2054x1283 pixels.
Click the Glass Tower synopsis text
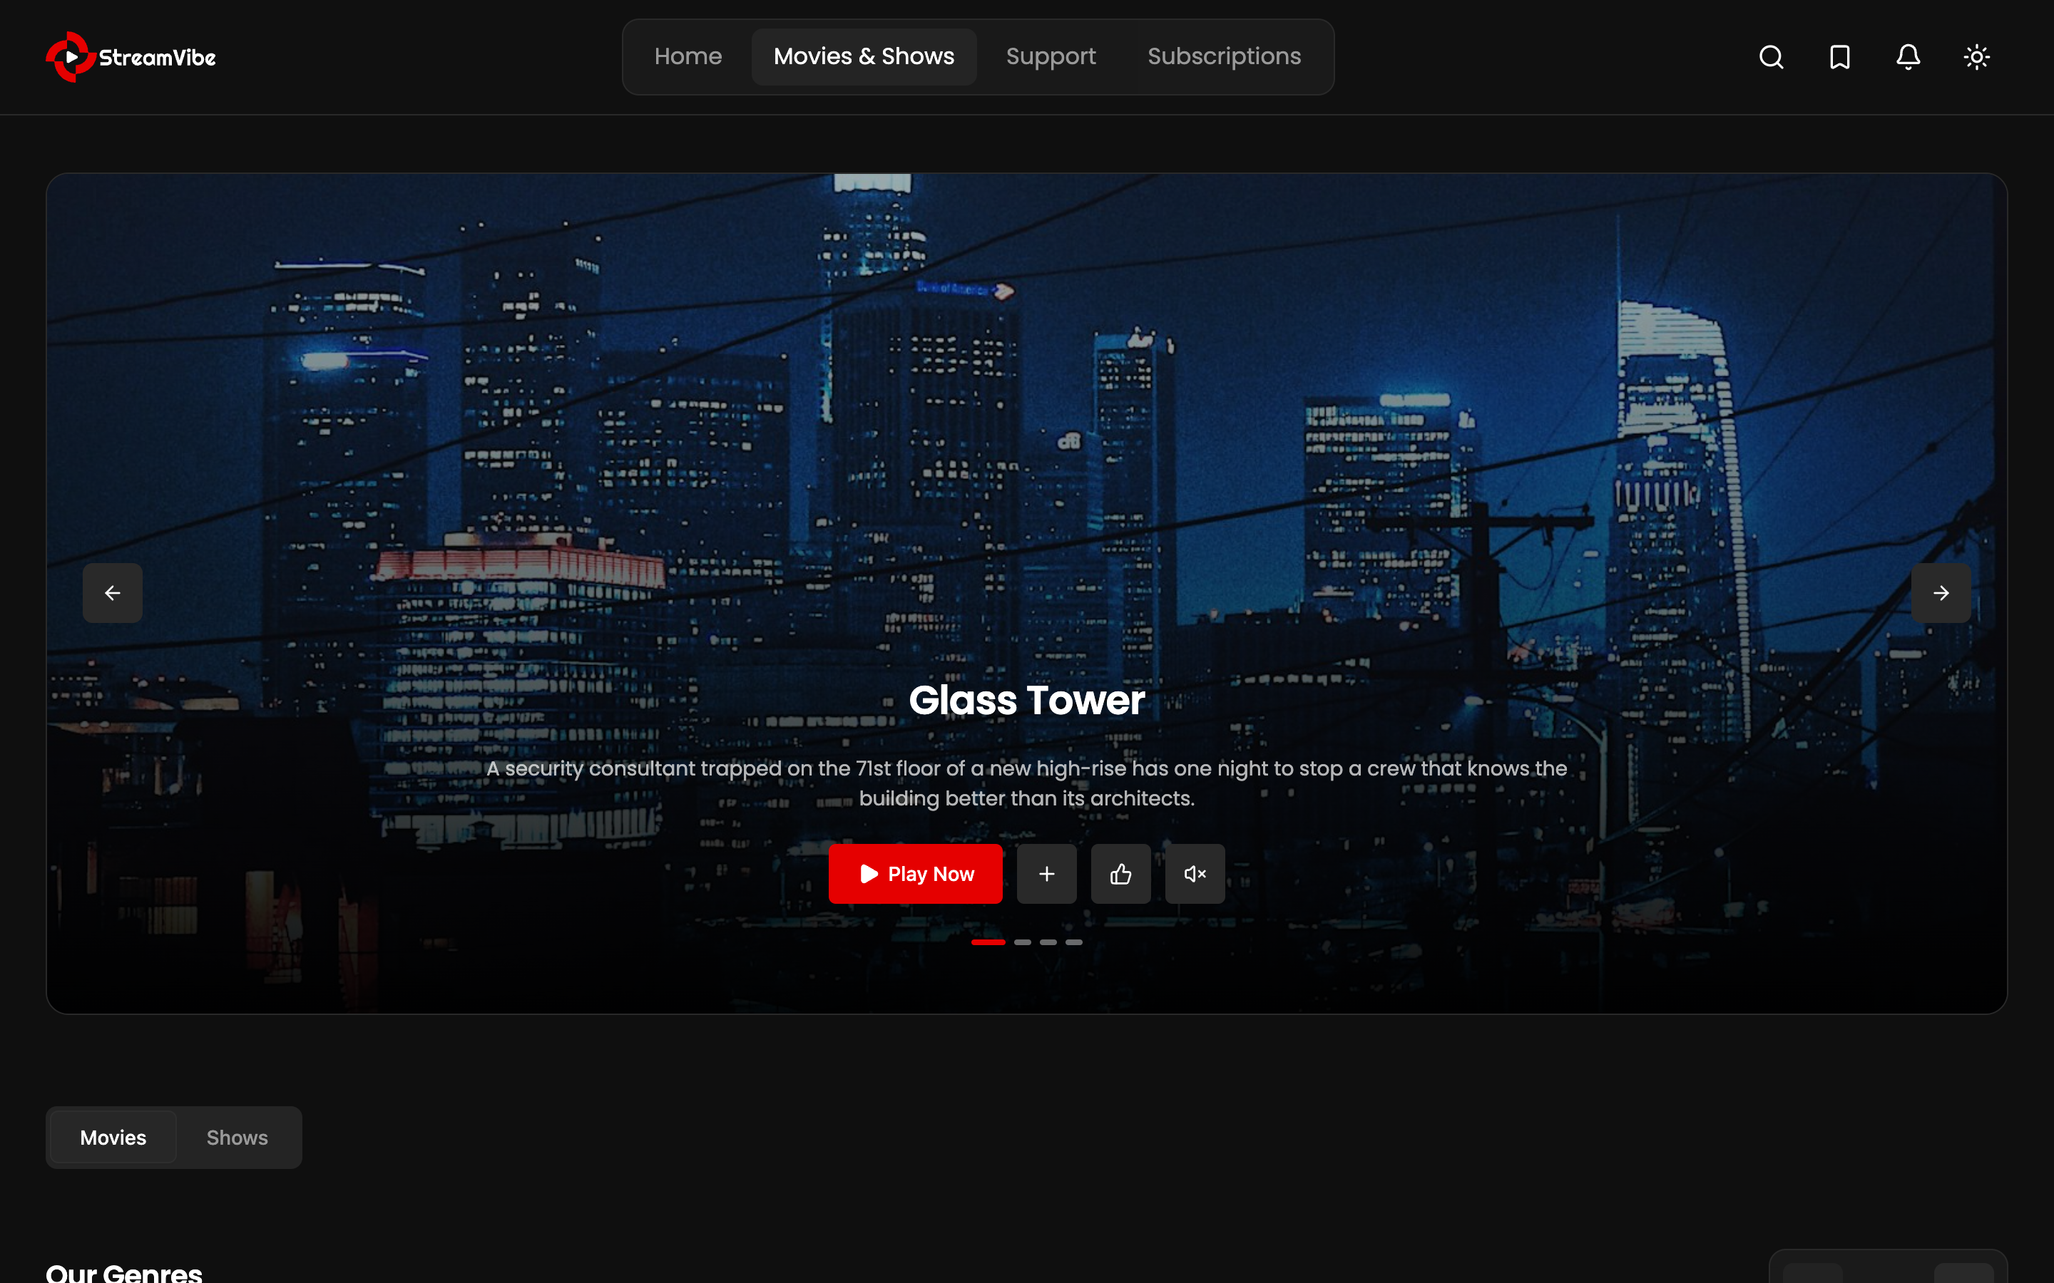coord(1027,783)
